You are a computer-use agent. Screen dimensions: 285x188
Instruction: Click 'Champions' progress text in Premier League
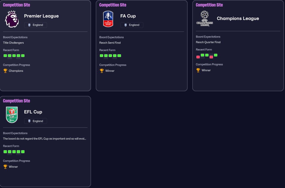point(16,71)
